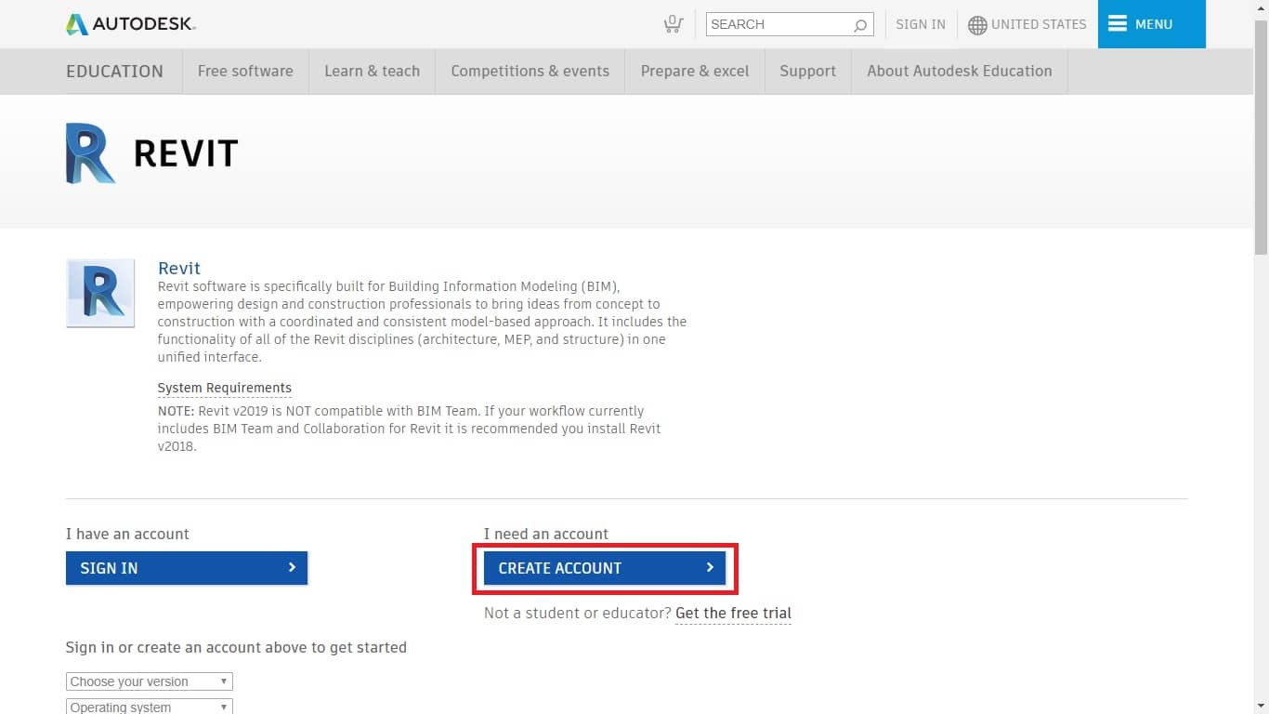Viewport: 1269px width, 714px height.
Task: Expand the Operating system dropdown
Action: pyautogui.click(x=150, y=707)
